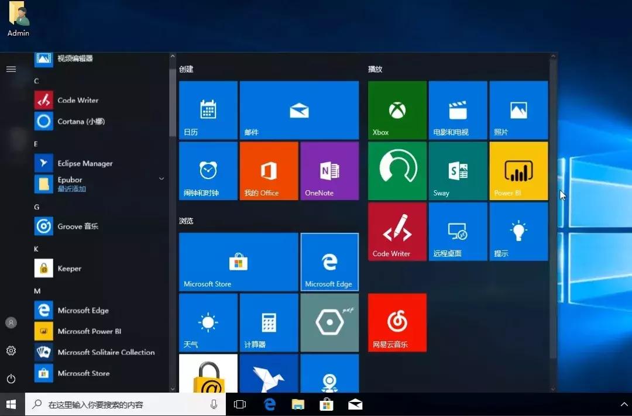
Task: Open the Power BI tile
Action: pyautogui.click(x=518, y=170)
